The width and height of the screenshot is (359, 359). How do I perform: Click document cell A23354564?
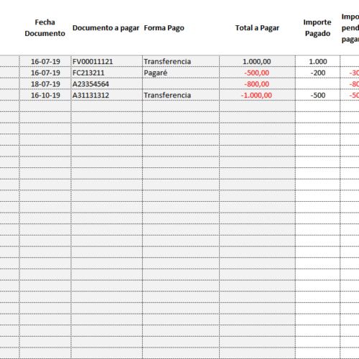coord(107,84)
